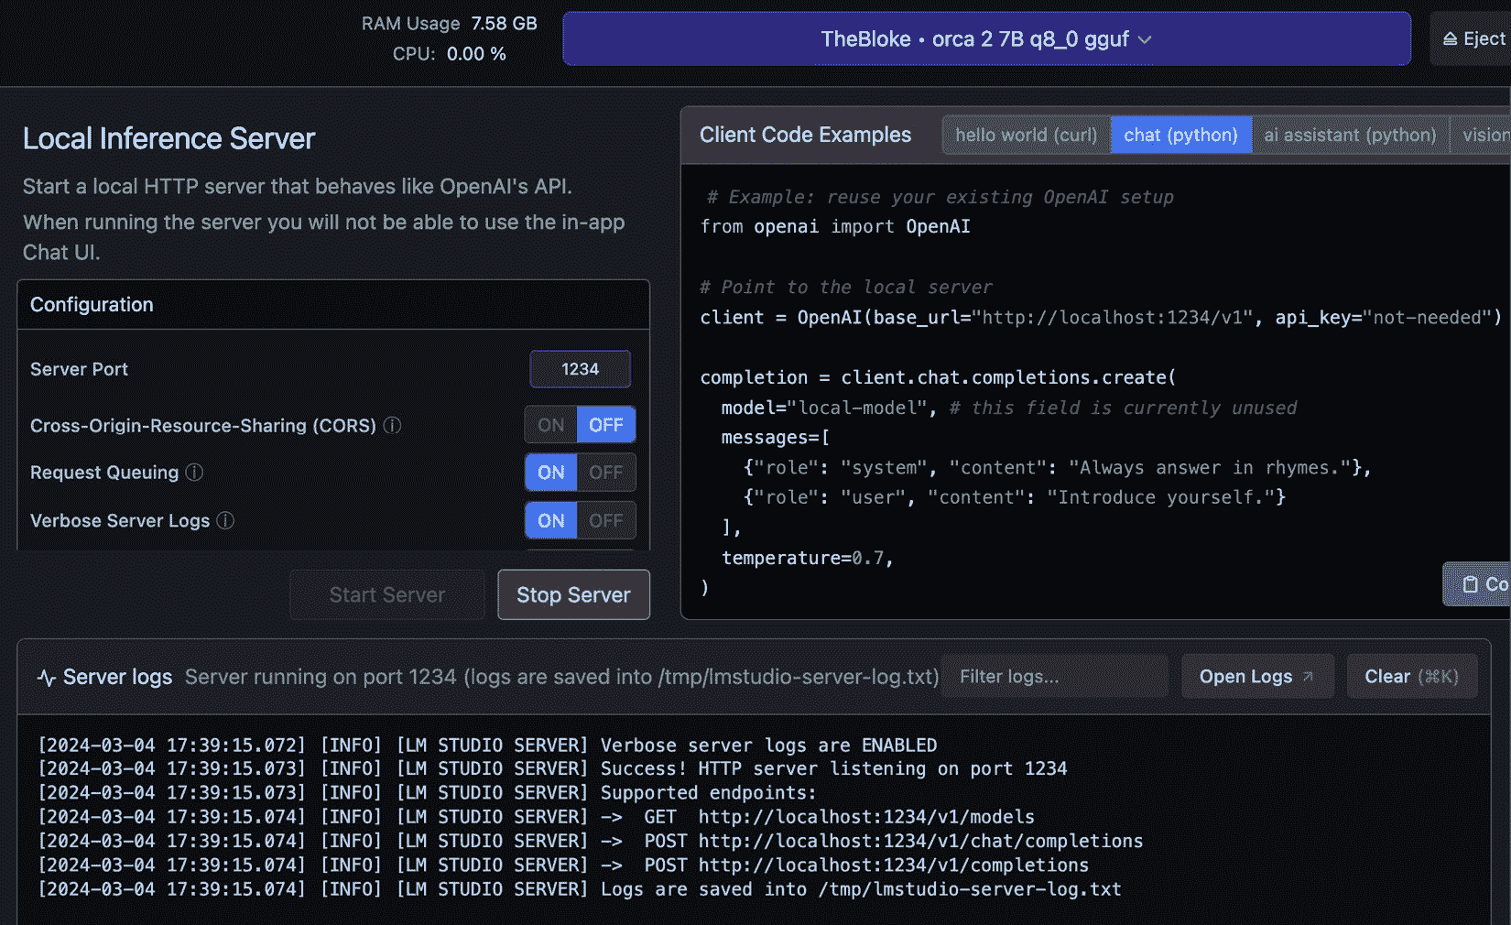The height and width of the screenshot is (925, 1511).
Task: Click the Open Logs external arrow icon
Action: pyautogui.click(x=1308, y=676)
